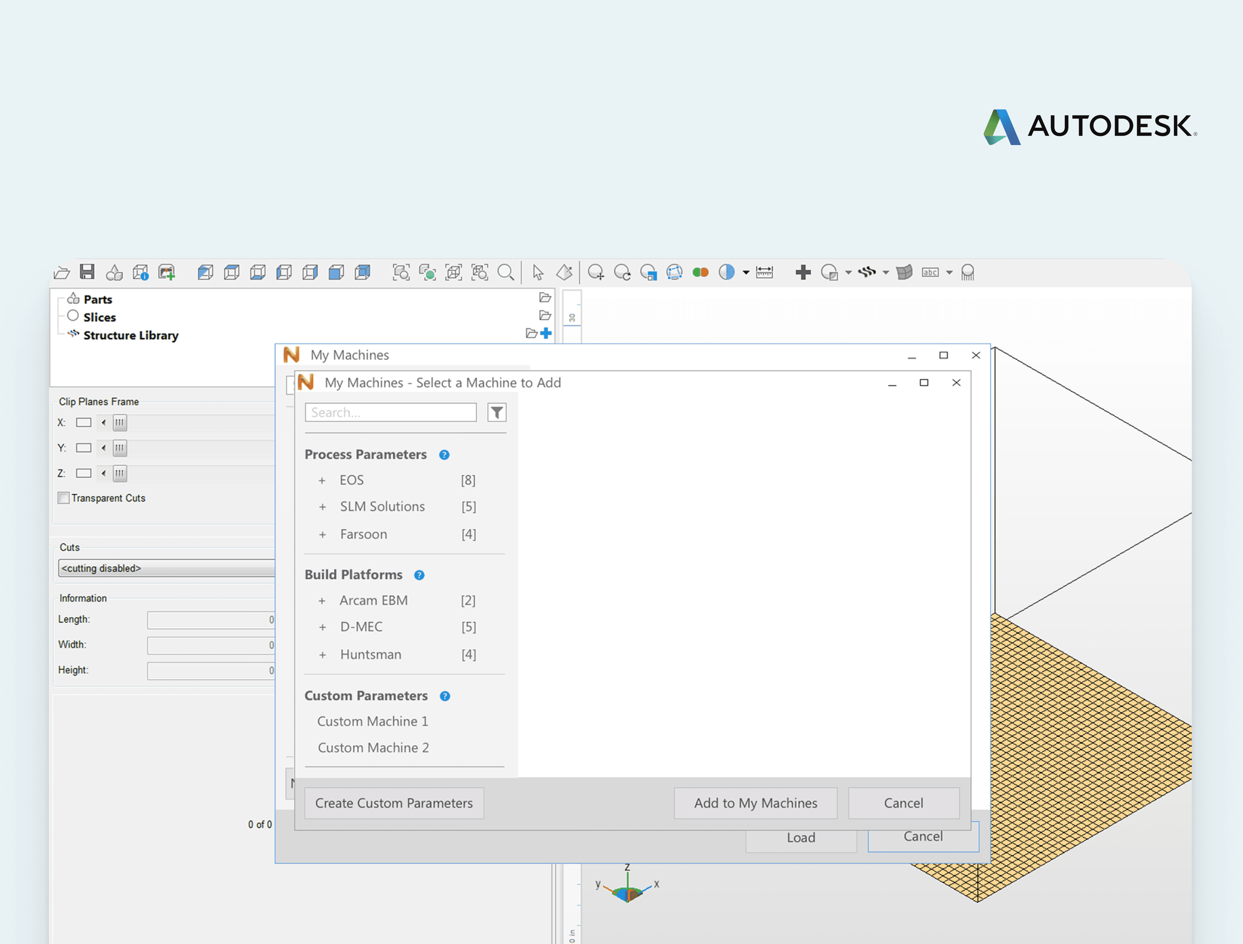Select Custom Machine 1 entry

[x=373, y=721]
